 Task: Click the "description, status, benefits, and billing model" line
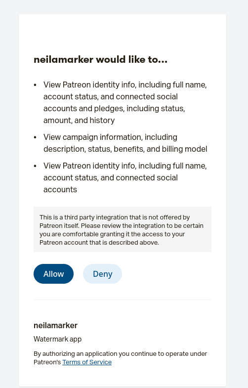tap(125, 149)
